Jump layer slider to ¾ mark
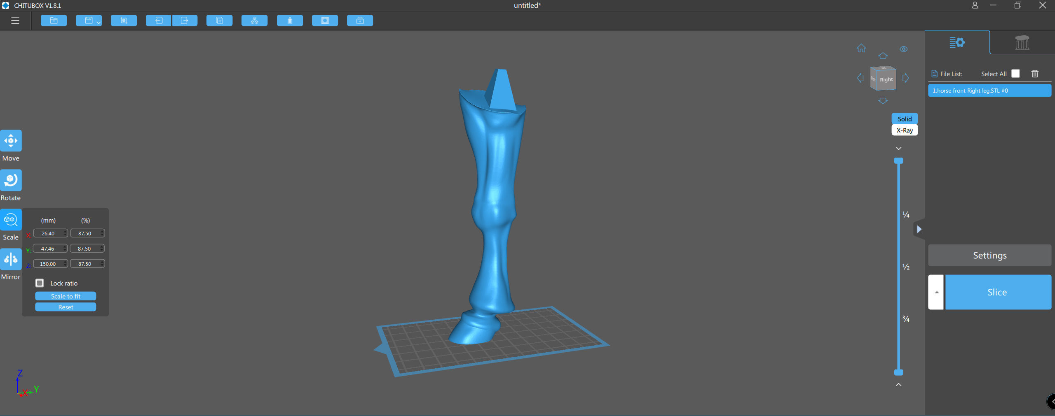1055x416 pixels. pyautogui.click(x=906, y=318)
